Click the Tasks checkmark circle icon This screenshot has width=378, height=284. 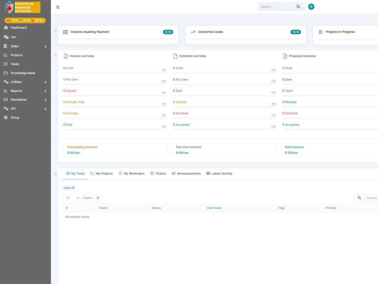[6, 64]
